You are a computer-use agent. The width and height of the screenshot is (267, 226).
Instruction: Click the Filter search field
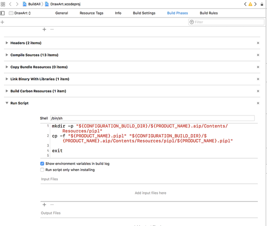(x=226, y=22)
